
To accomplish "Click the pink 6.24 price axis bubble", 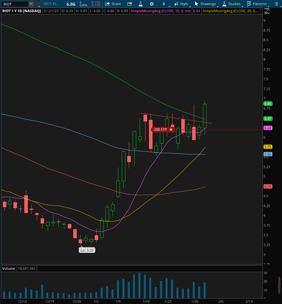I will (x=268, y=128).
